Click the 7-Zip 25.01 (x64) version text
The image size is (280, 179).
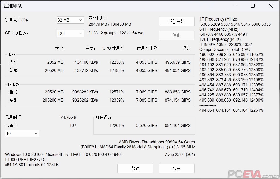pyautogui.click(x=180, y=154)
